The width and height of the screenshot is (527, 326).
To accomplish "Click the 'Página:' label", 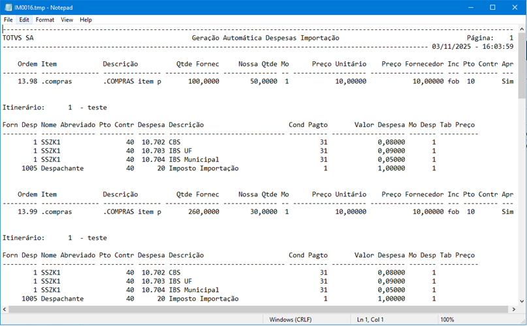I will (480, 38).
